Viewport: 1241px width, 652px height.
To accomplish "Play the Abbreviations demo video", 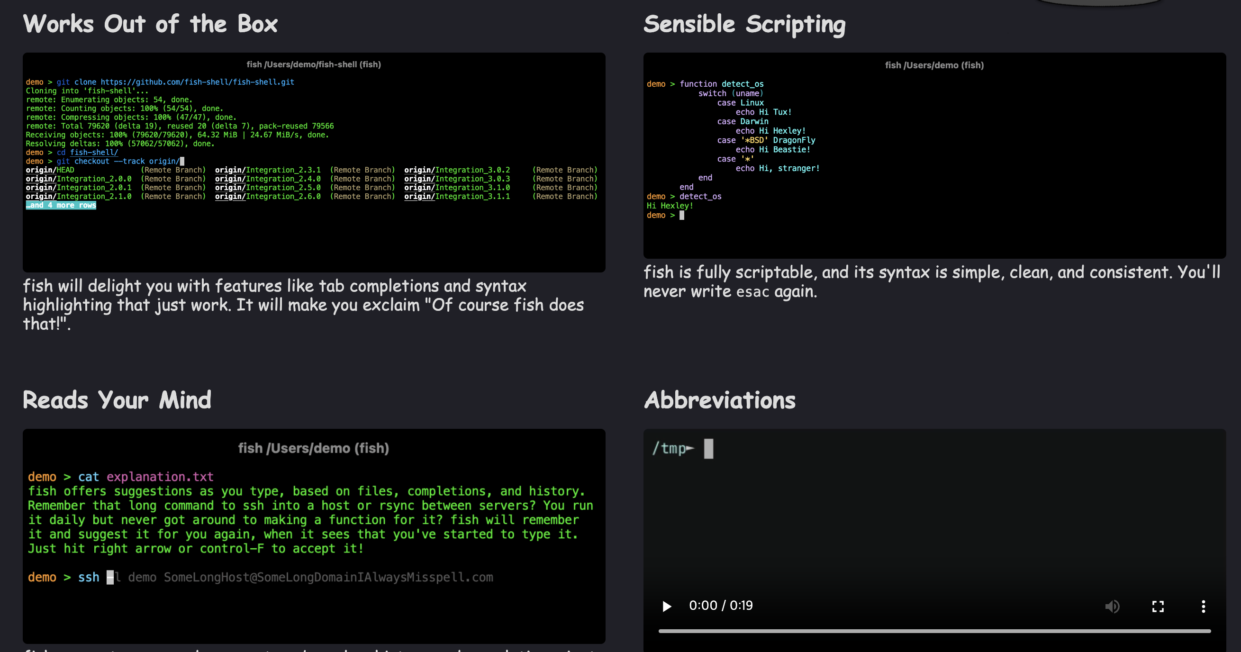I will pos(667,606).
